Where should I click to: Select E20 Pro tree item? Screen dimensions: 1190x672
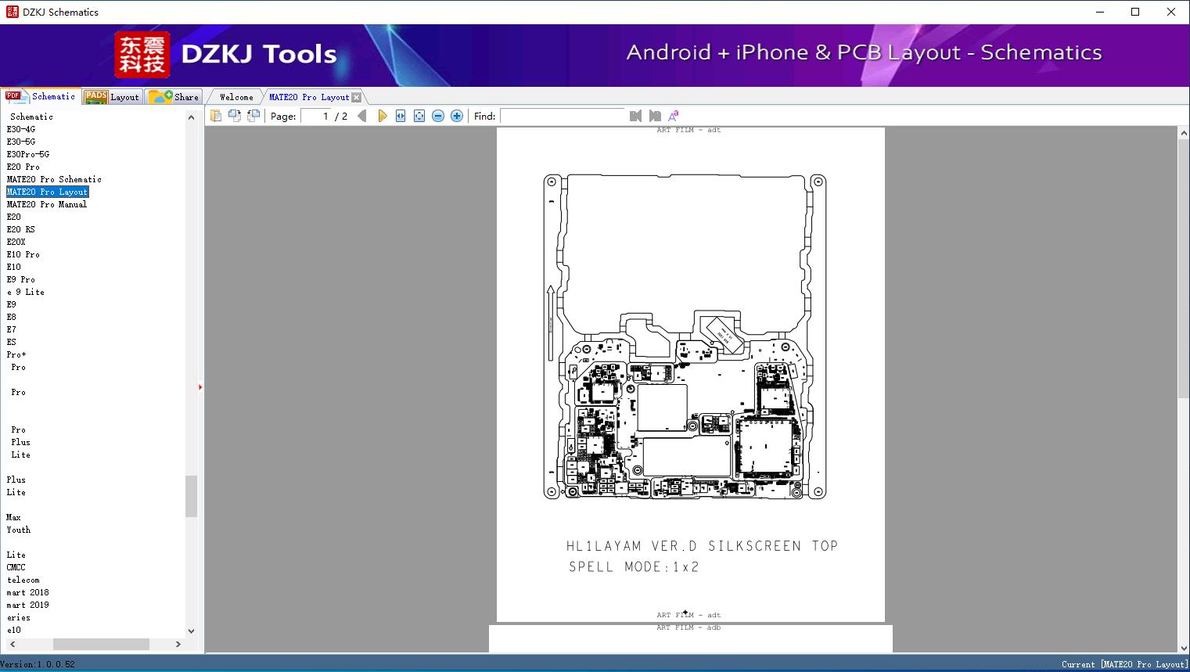pos(23,167)
